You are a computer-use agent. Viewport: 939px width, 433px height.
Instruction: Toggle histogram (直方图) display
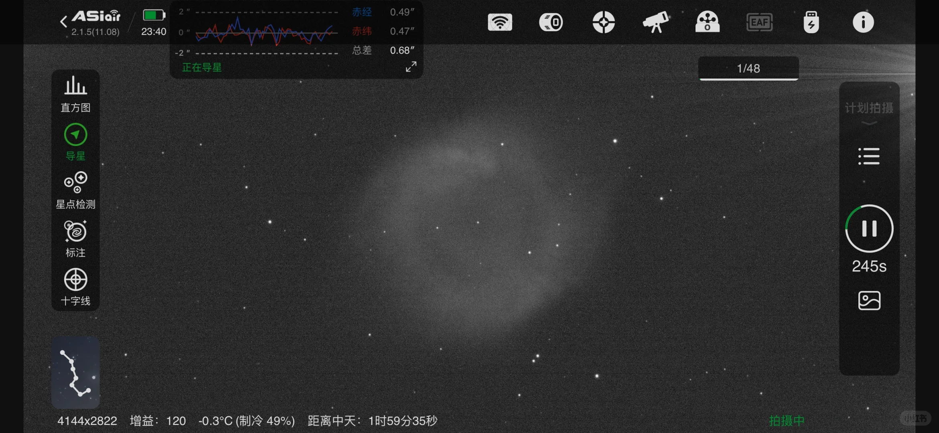(75, 94)
